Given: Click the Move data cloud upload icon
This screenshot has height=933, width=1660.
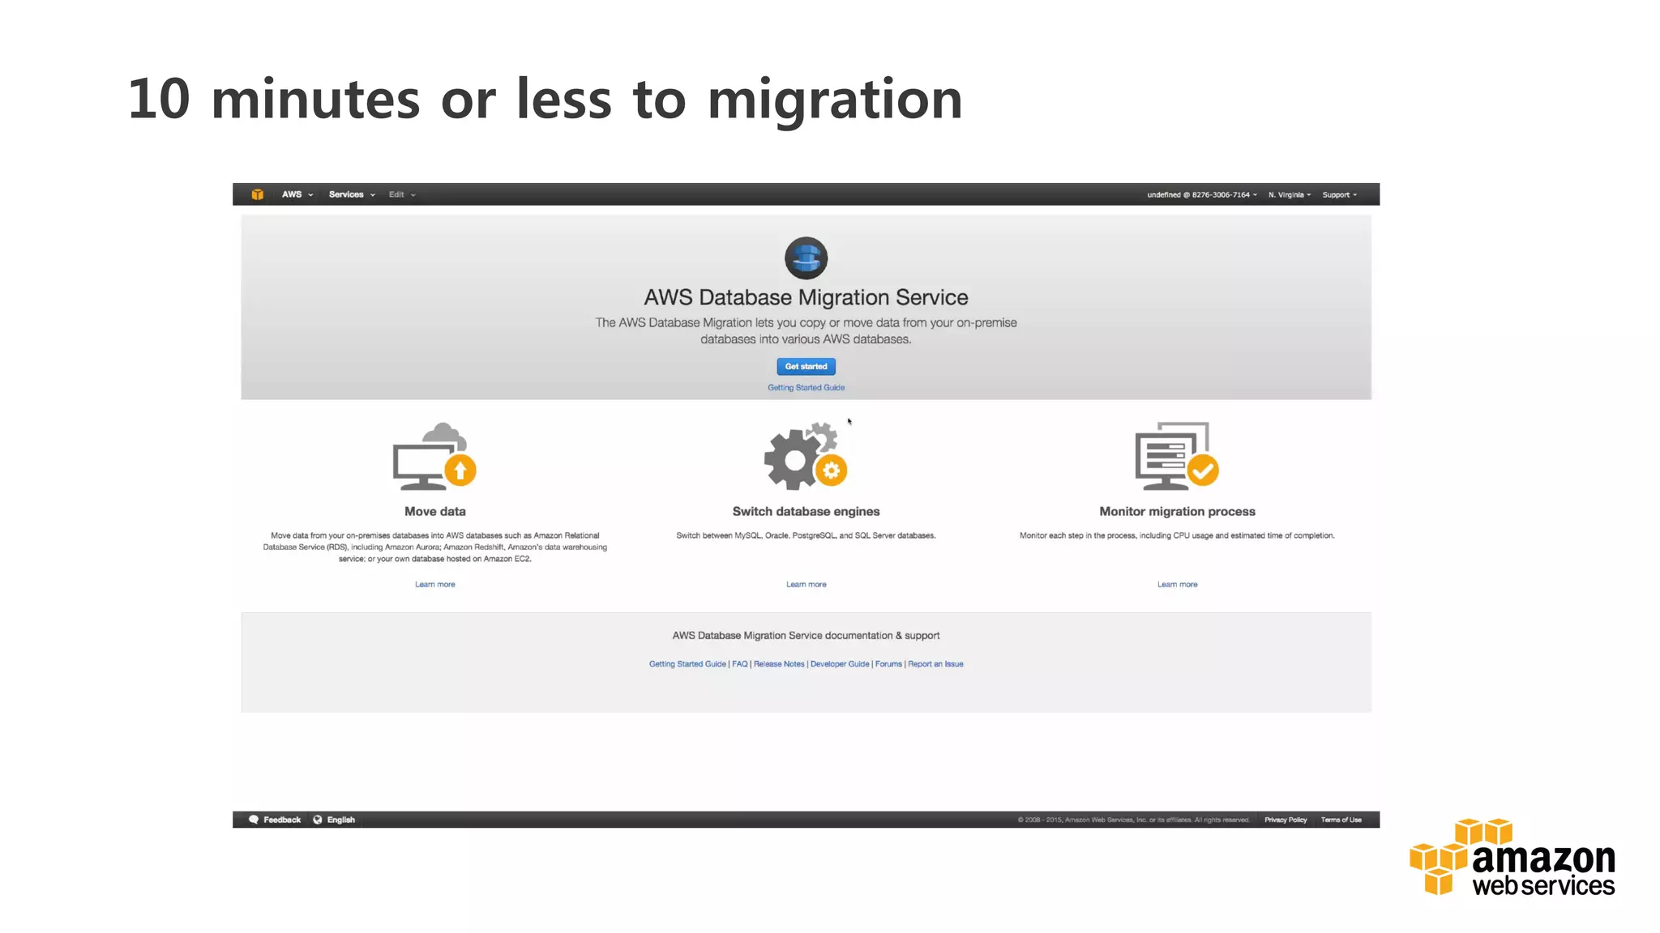Looking at the screenshot, I should click(x=434, y=457).
